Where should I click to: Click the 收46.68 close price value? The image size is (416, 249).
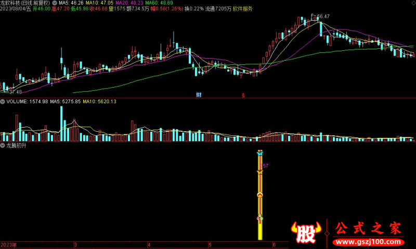pyautogui.click(x=99, y=9)
